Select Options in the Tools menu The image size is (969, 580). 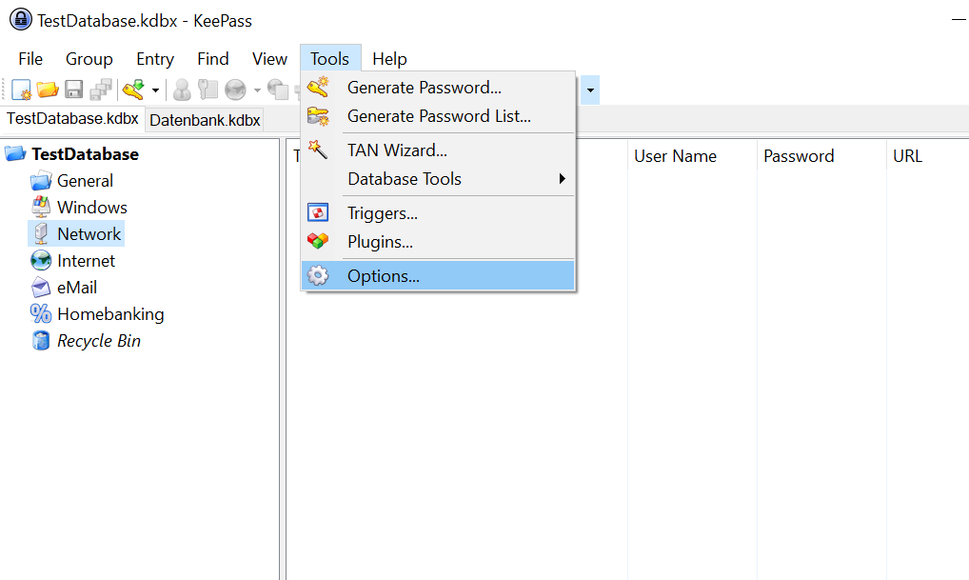438,276
